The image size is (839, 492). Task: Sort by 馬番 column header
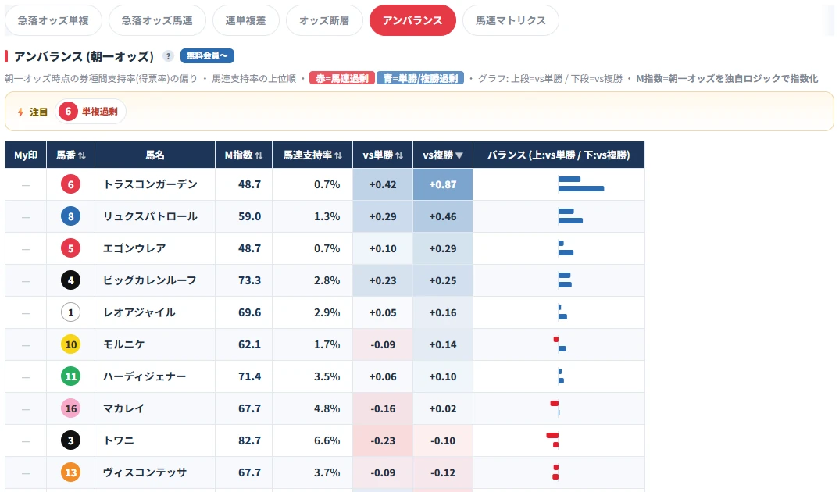[70, 155]
